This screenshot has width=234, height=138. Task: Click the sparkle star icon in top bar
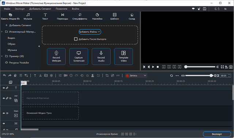tap(199, 9)
